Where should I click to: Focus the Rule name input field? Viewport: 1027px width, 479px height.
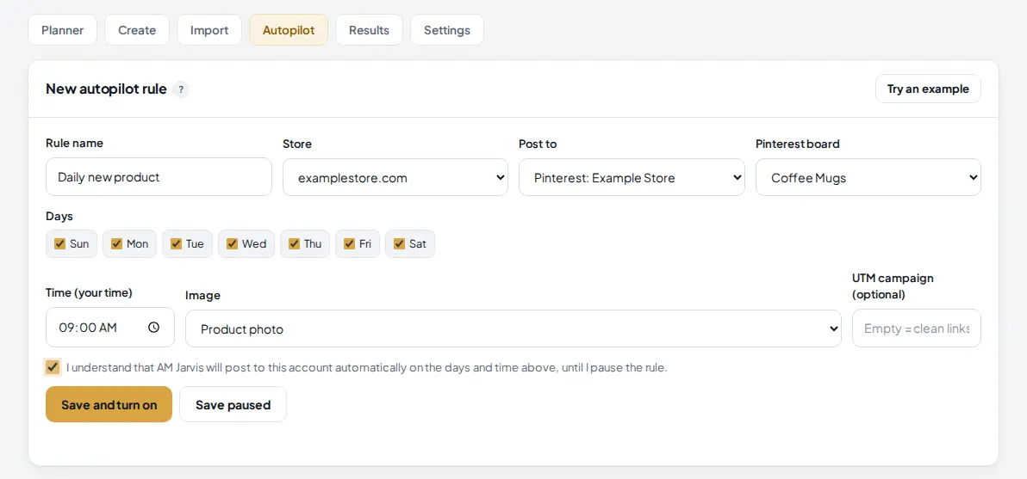point(159,176)
